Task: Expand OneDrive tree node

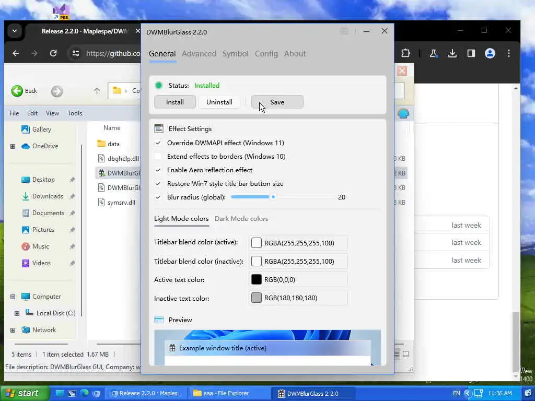Action: 13,146
